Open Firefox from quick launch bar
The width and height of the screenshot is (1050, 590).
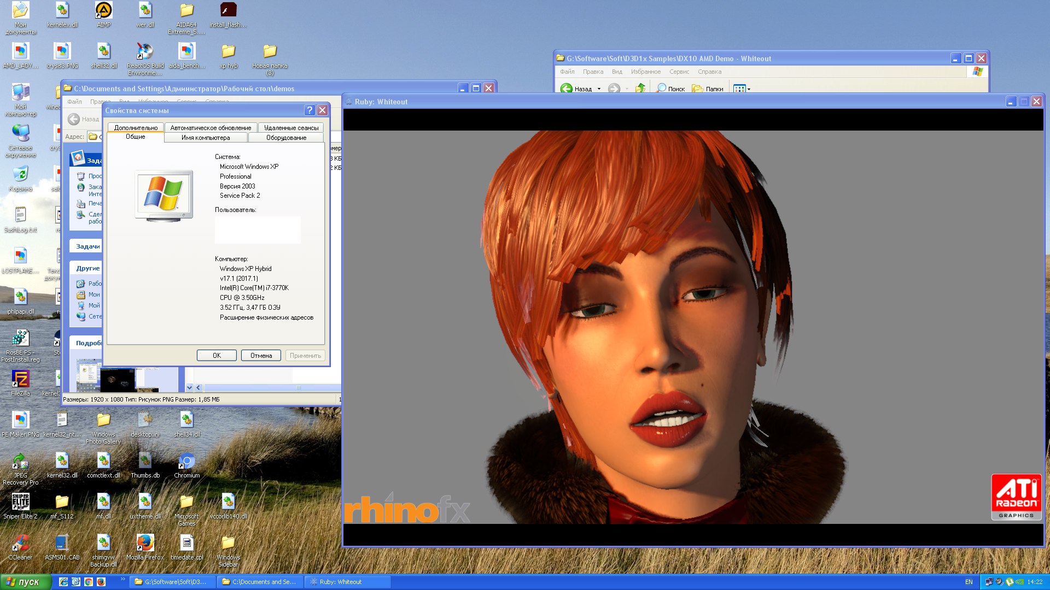[x=101, y=582]
